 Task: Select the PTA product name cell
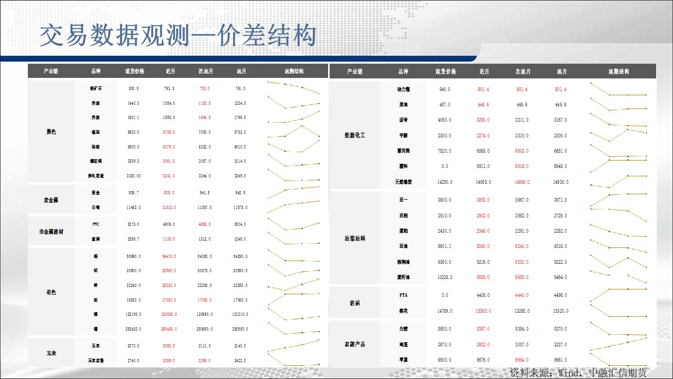(x=403, y=295)
